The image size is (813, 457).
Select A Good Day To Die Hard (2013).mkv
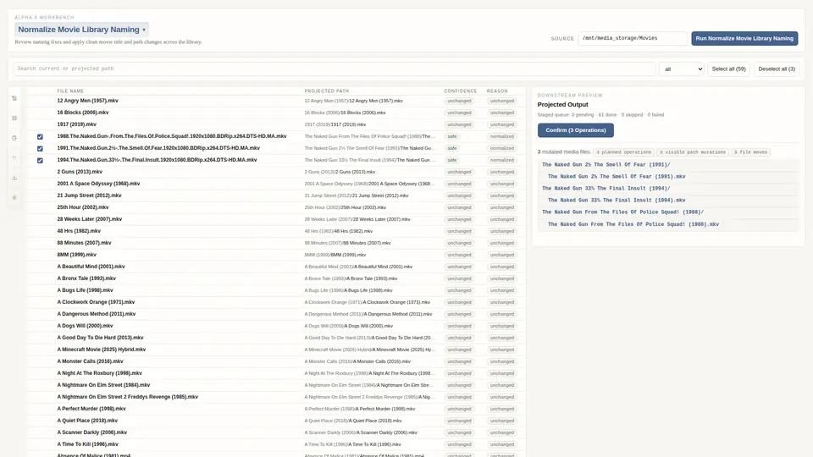point(100,338)
